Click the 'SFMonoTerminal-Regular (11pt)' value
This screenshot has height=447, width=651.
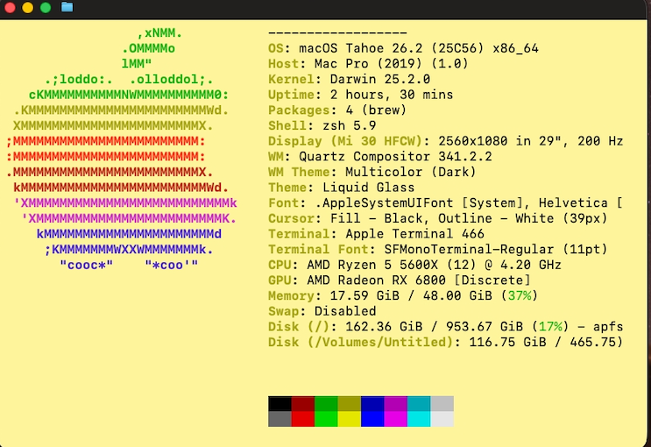tap(496, 249)
